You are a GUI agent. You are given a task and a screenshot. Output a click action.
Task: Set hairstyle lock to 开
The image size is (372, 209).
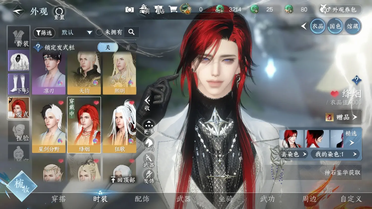(x=128, y=47)
